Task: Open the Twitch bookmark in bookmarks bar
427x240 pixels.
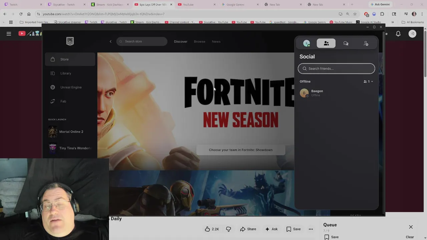Action: click(91, 22)
